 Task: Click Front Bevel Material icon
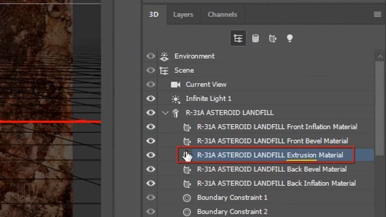pos(187,141)
